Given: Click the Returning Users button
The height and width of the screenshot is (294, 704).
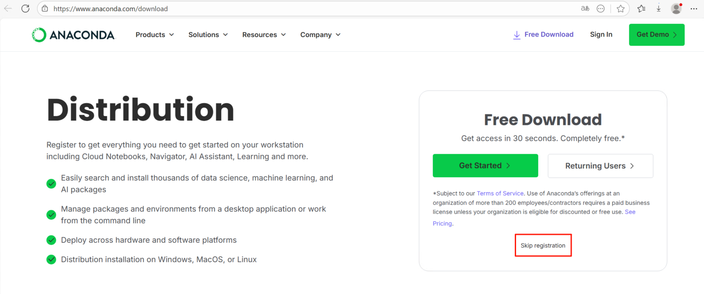Looking at the screenshot, I should click(600, 166).
